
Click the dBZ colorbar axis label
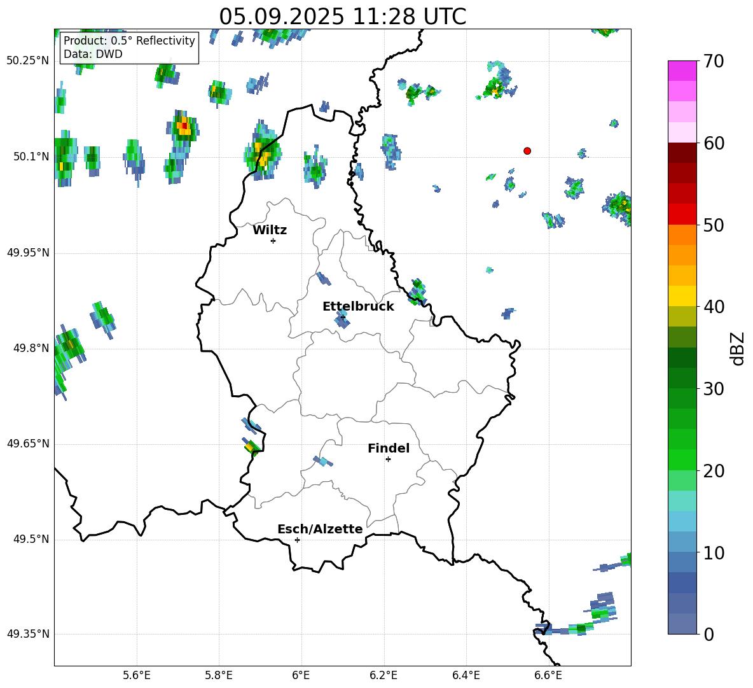click(x=737, y=348)
